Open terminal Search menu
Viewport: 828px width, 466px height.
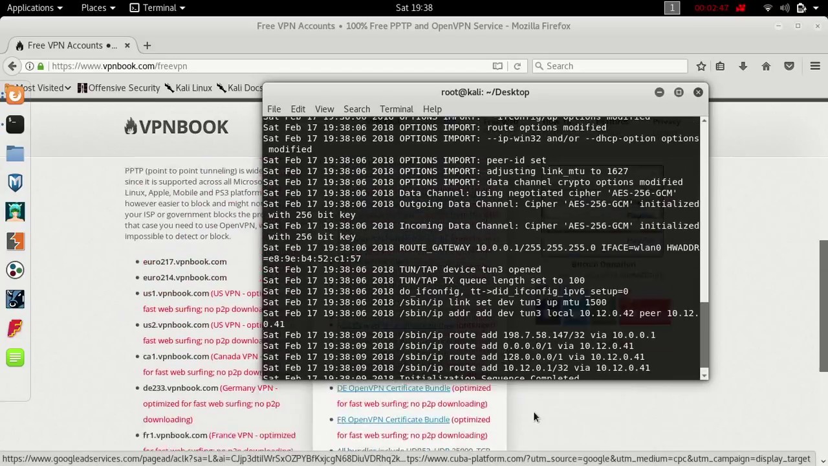[356, 109]
